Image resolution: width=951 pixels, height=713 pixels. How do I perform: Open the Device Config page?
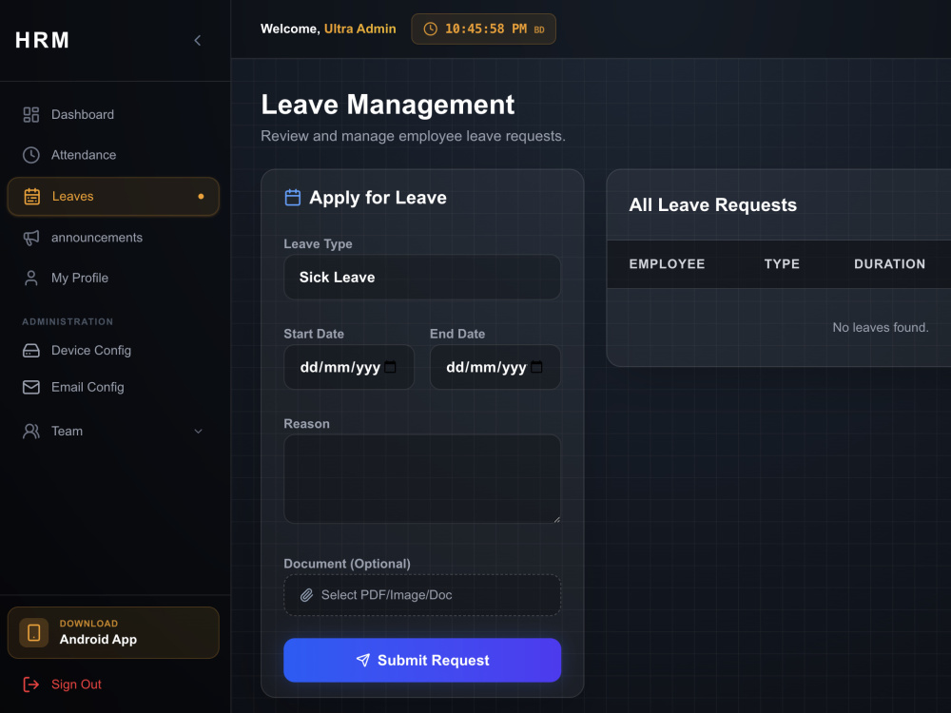pos(113,351)
